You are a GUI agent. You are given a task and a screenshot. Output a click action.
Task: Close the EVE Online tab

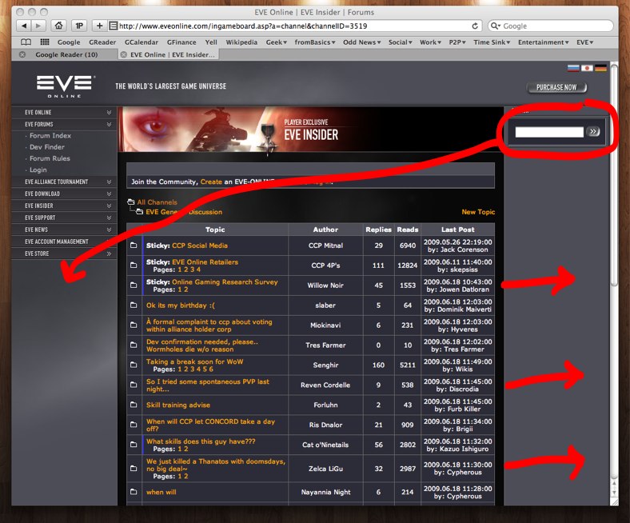pyautogui.click(x=124, y=54)
